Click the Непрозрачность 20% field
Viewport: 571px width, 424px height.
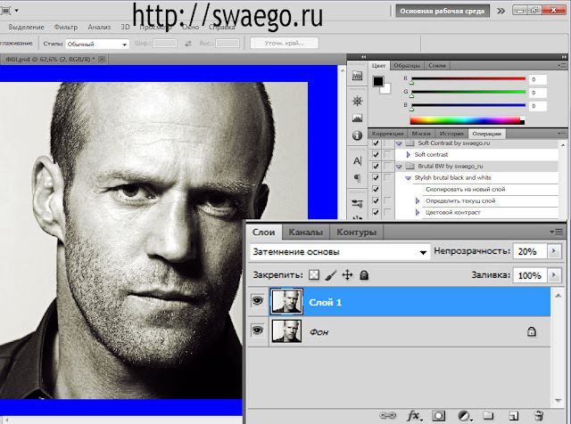point(530,251)
